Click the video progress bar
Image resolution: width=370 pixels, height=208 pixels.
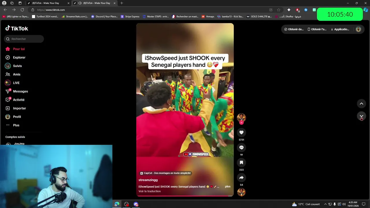point(185,196)
